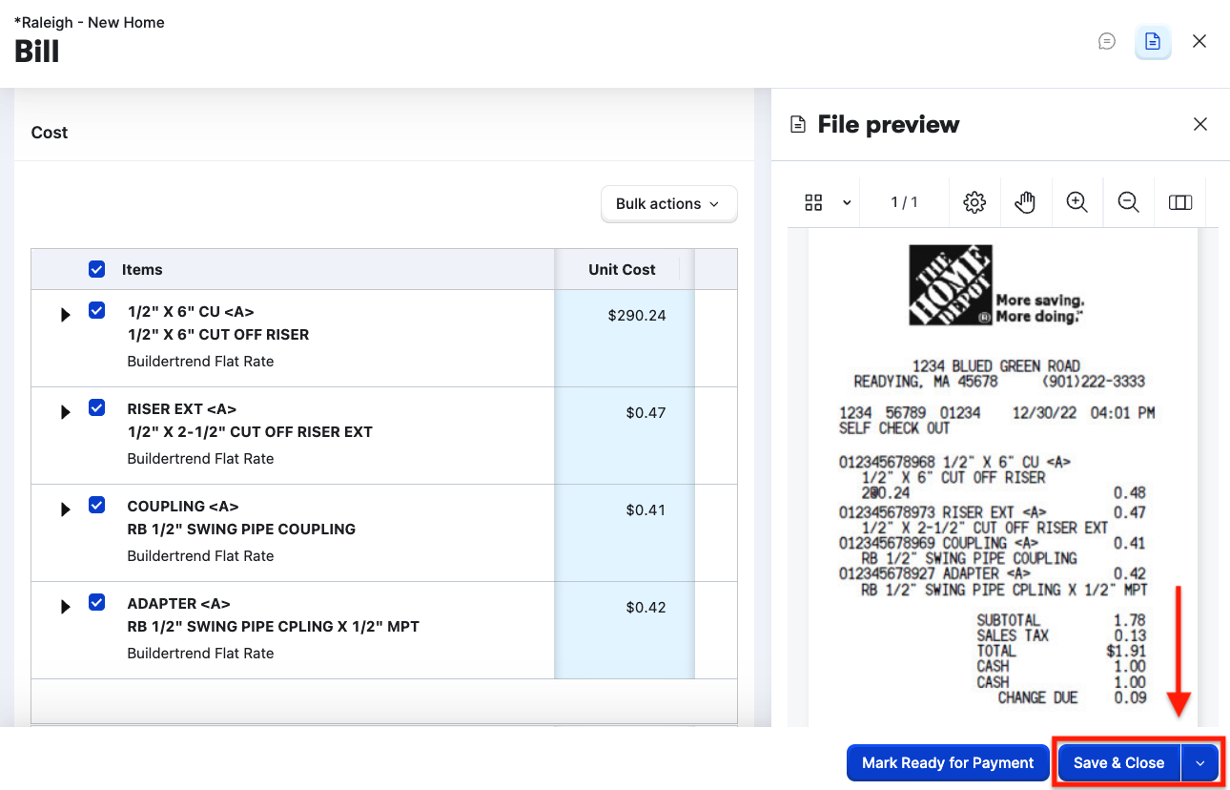The image size is (1230, 790).
Task: Click the Cost section heading
Action: [x=50, y=133]
